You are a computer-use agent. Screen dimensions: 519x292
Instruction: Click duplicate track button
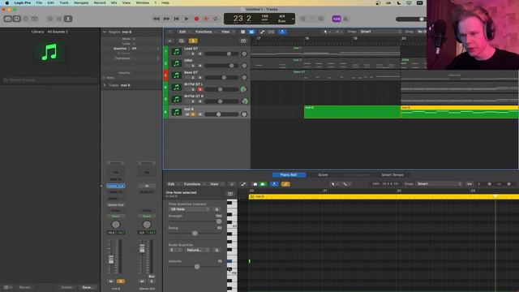[x=182, y=41]
